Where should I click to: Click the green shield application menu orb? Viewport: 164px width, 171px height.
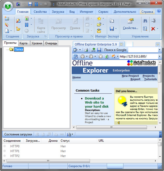click(8, 7)
